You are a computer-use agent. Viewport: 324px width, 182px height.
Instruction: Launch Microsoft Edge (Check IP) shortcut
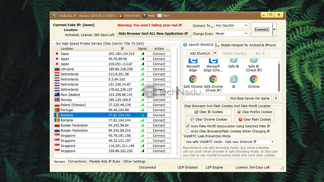click(213, 65)
